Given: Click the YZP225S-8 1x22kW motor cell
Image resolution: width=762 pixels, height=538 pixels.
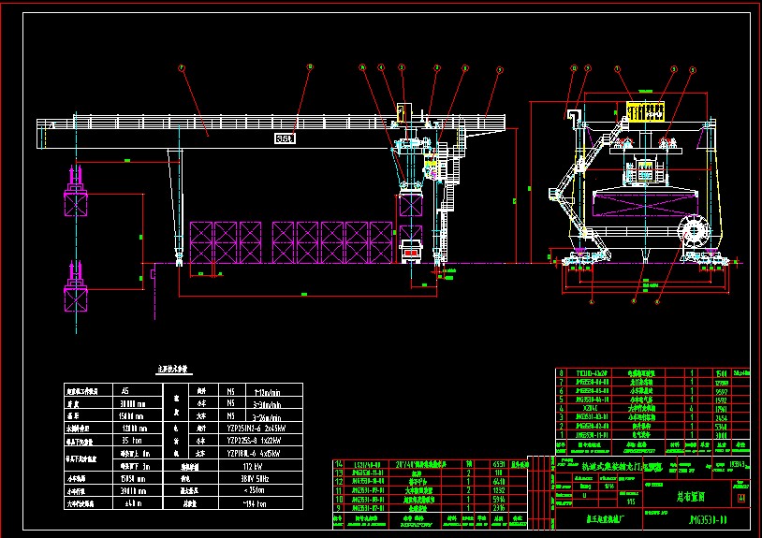Looking at the screenshot, I should (x=256, y=438).
